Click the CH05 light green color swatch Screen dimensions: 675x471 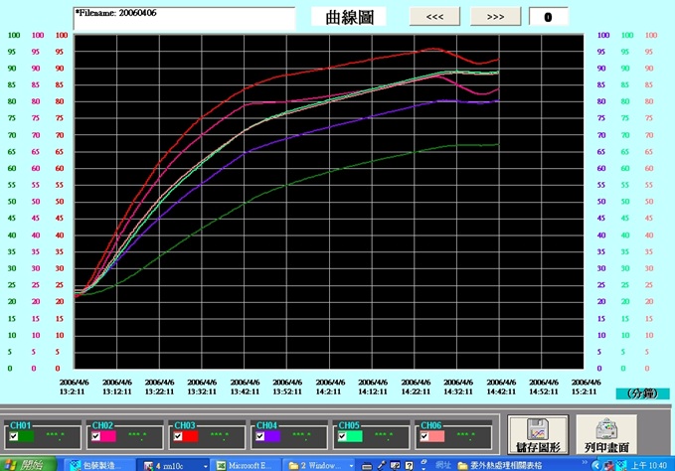(x=355, y=436)
